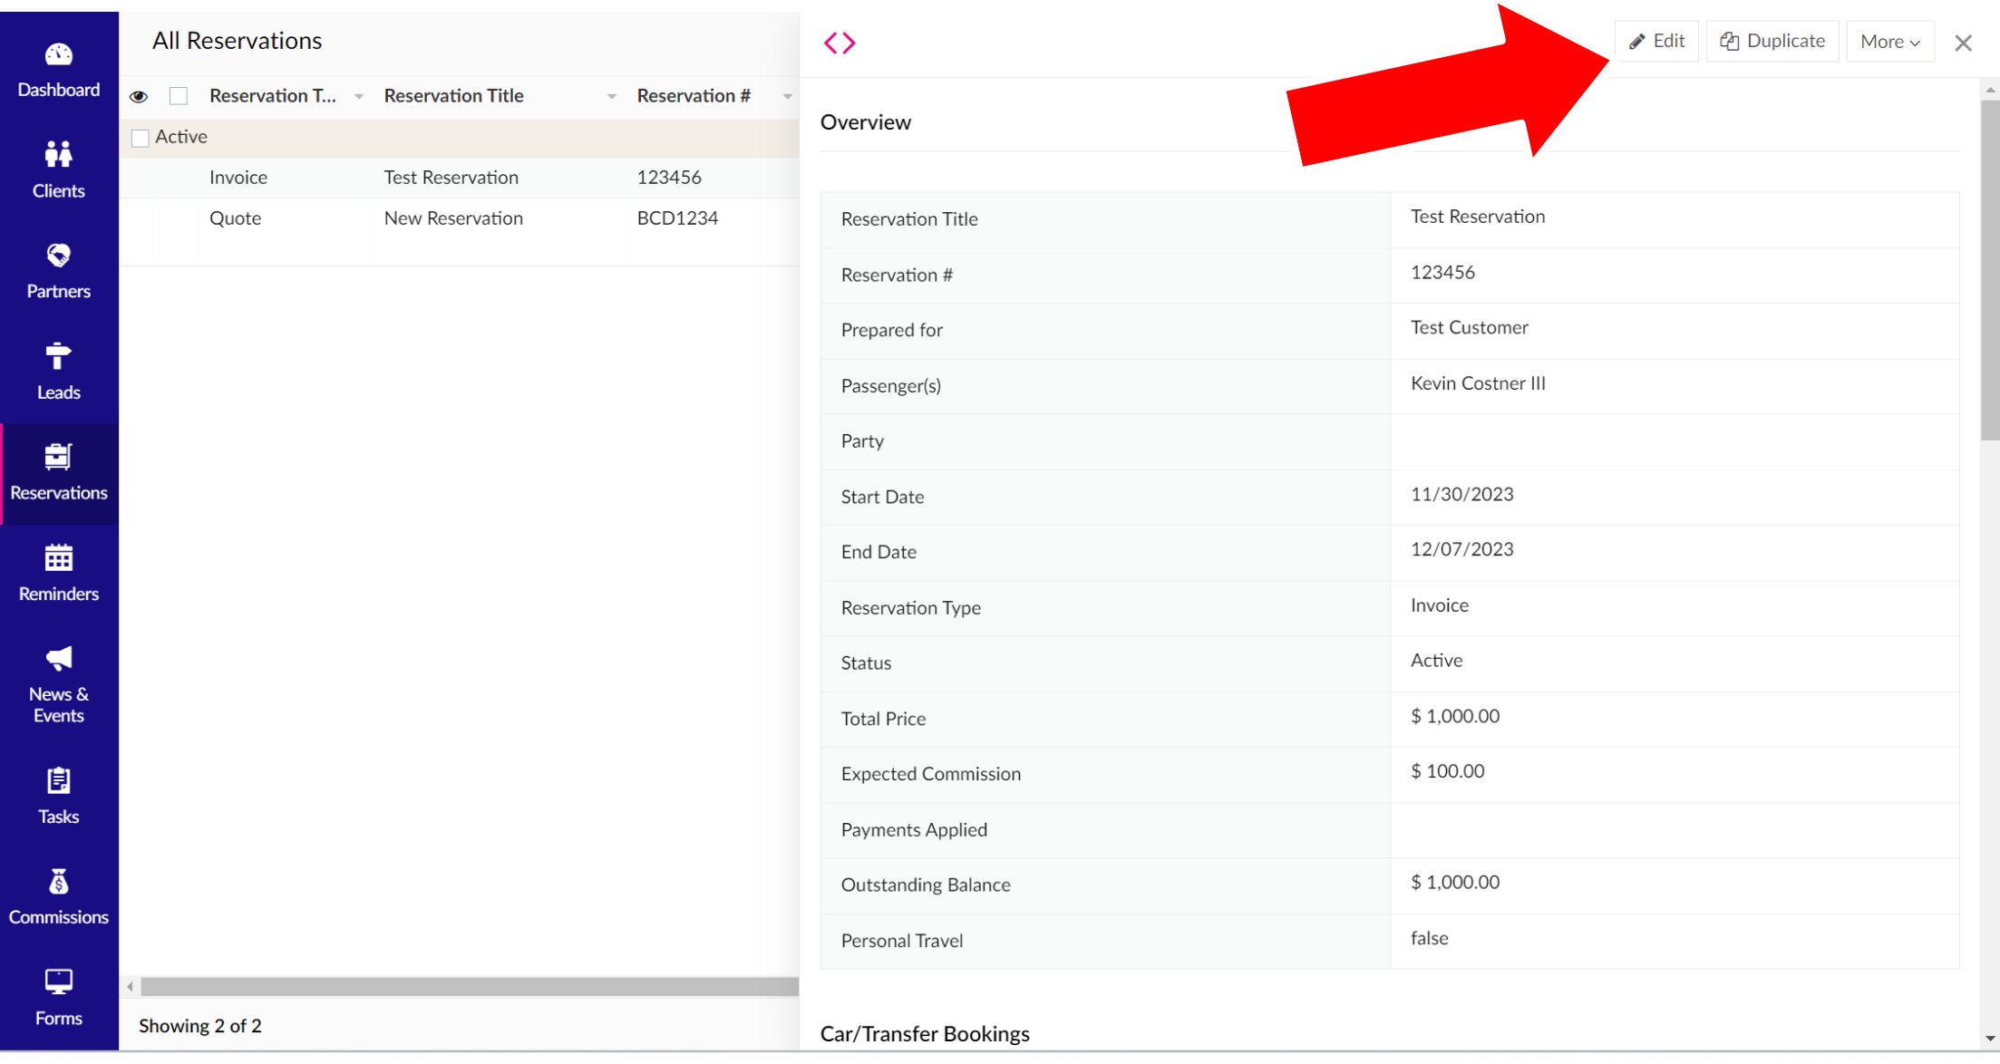Click the Edit button
Viewport: 2000px width, 1064px height.
pos(1656,42)
